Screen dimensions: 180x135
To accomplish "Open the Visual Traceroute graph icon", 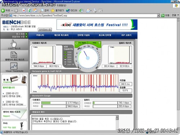I will pos(14,66).
